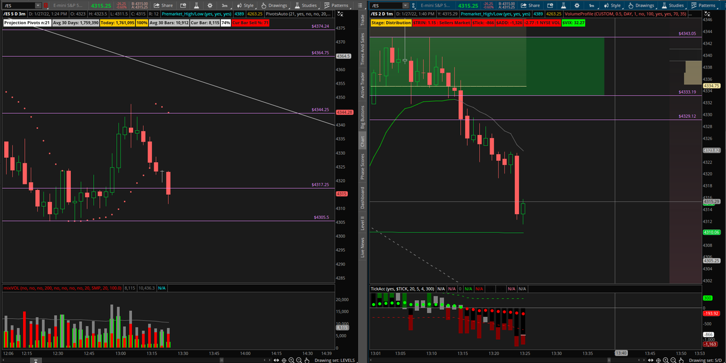726x363 pixels.
Task: Toggle axis tools icon atop left chart price axis
Action: pos(341,14)
